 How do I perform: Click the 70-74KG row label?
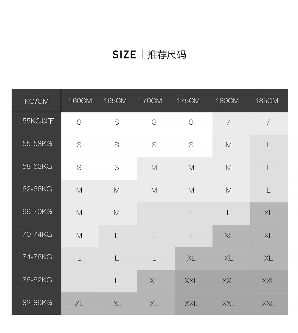click(37, 234)
